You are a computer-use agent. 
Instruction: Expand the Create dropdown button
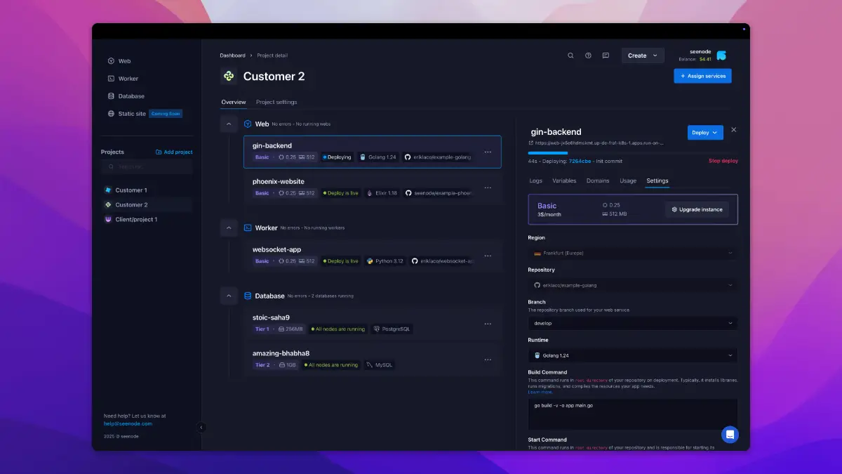642,55
